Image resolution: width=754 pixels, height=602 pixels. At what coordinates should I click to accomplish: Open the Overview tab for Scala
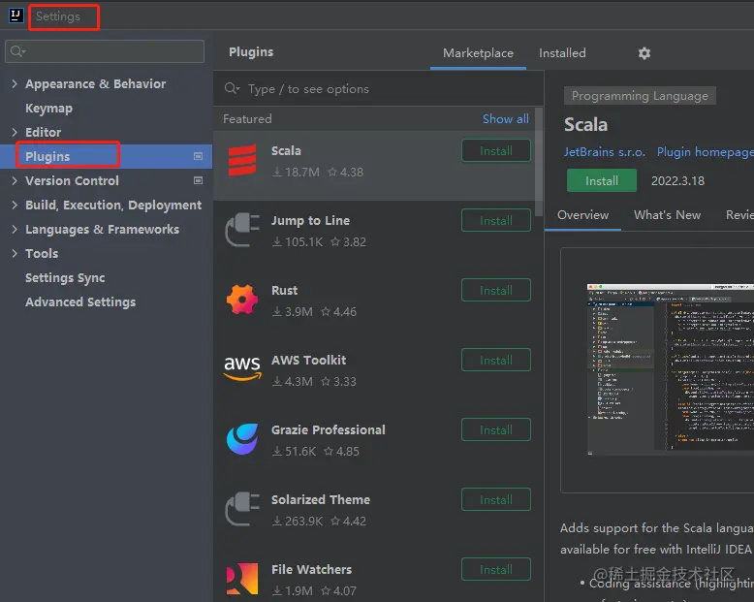point(582,215)
